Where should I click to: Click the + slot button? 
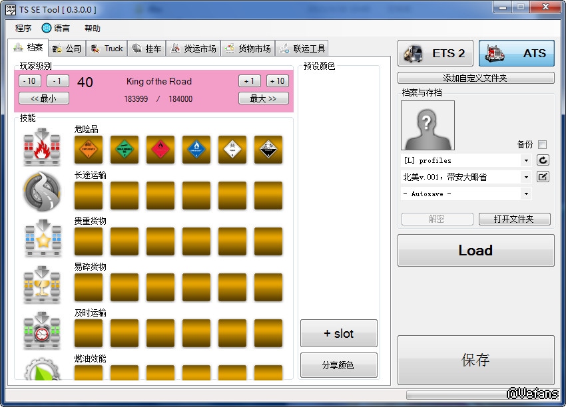338,333
